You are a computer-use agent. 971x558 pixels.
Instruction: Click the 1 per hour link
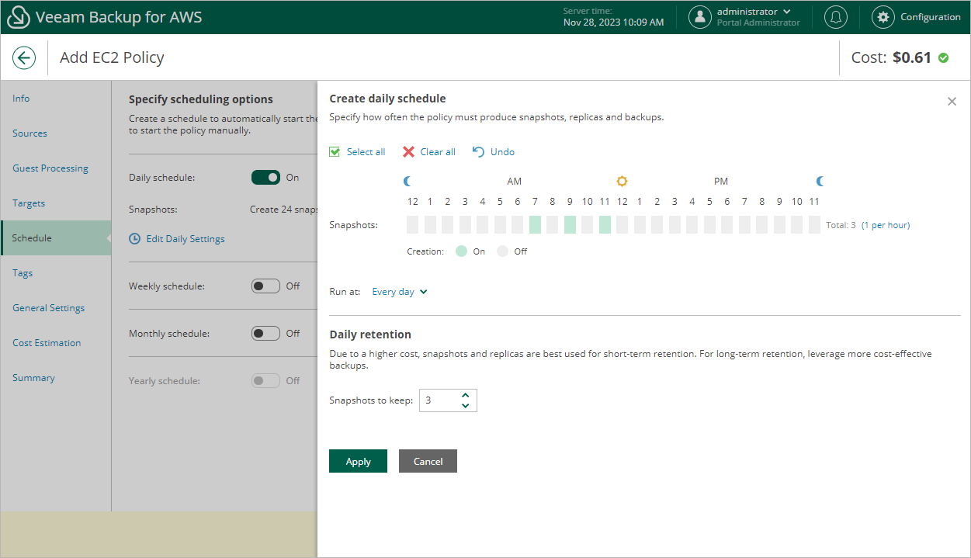pyautogui.click(x=886, y=225)
